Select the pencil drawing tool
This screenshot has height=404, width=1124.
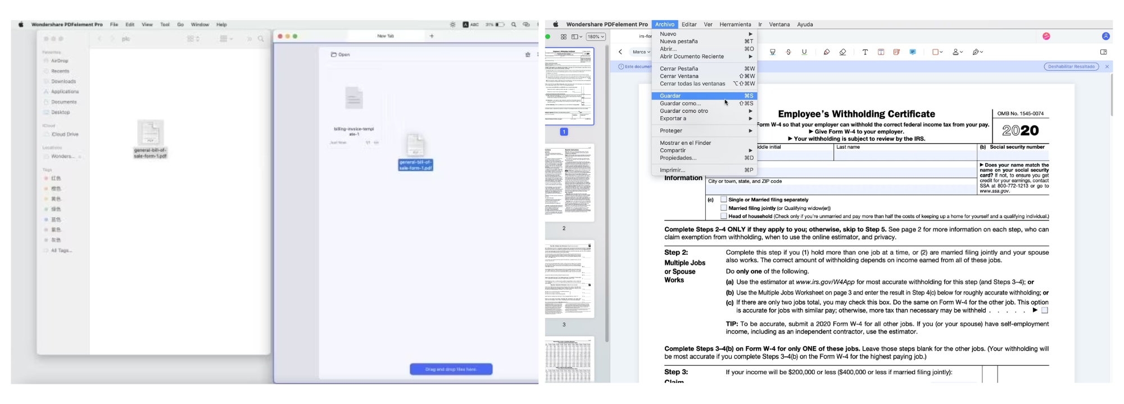point(826,52)
